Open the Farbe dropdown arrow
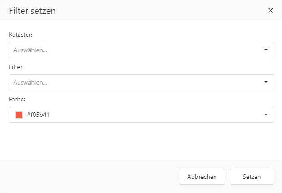 point(266,115)
